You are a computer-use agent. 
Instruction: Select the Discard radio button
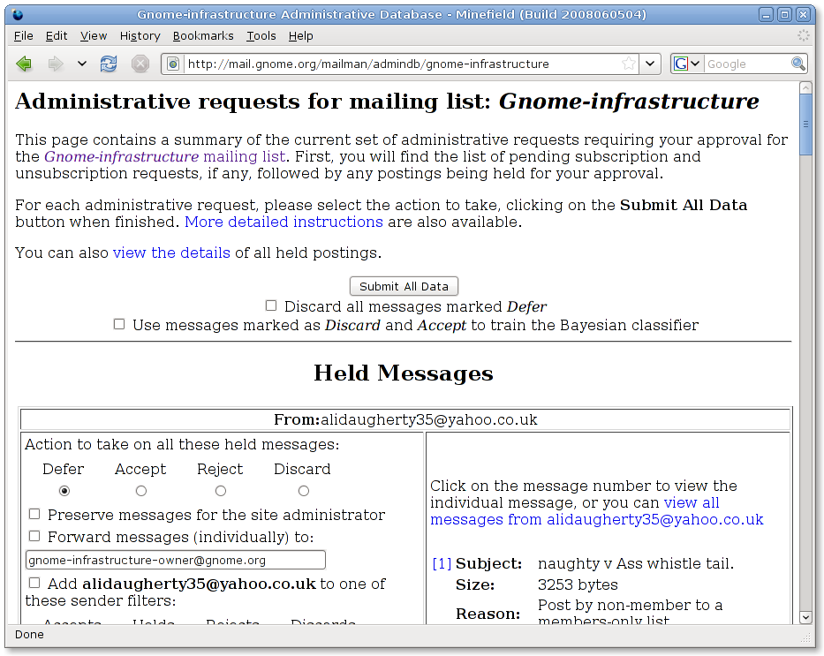coord(303,491)
